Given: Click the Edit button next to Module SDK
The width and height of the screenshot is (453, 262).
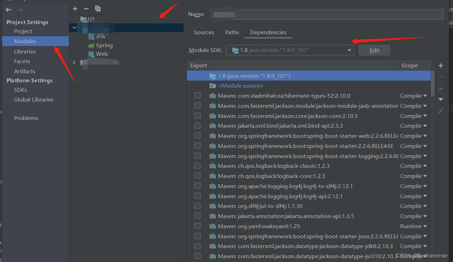Looking at the screenshot, I should [x=374, y=50].
